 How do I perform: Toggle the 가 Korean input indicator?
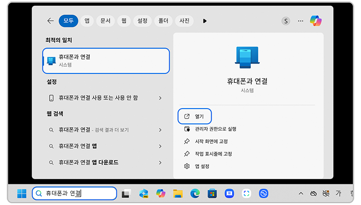(338, 193)
